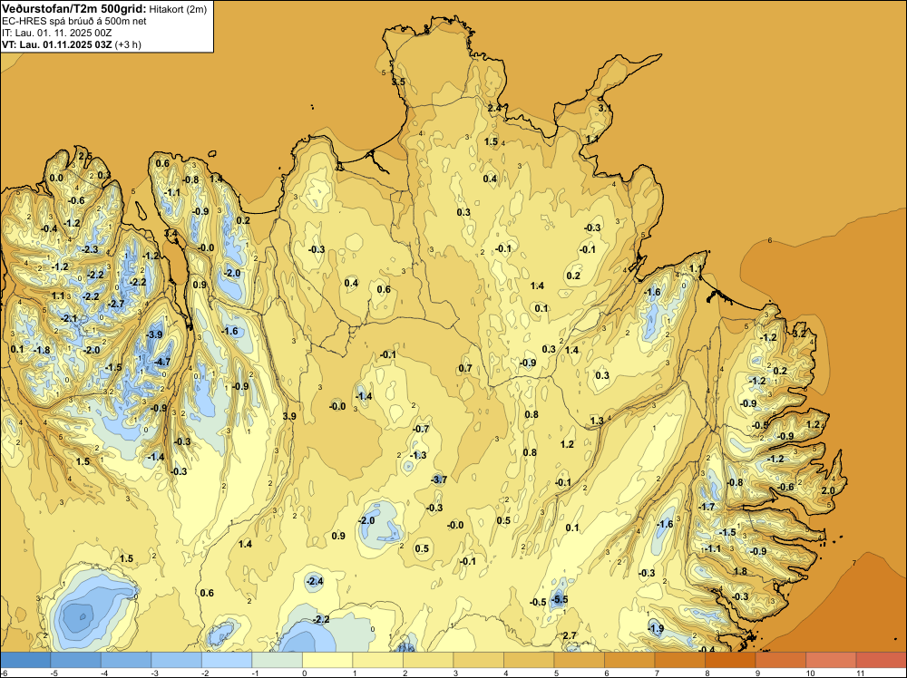Click the darkest blue legend swatch between -6 and -5
The image size is (907, 678).
click(25, 660)
